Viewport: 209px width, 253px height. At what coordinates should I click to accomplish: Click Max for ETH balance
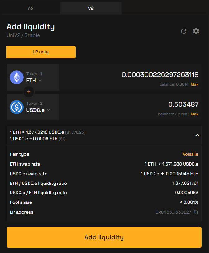[x=195, y=84]
